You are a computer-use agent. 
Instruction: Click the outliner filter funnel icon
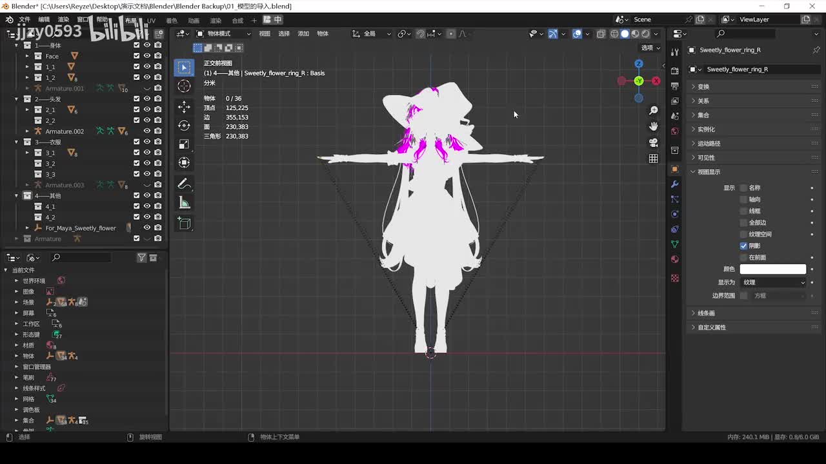141,258
